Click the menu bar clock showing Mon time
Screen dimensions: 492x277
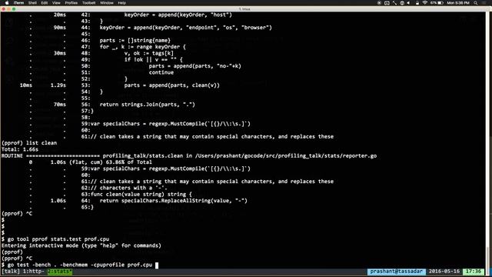[x=458, y=3]
